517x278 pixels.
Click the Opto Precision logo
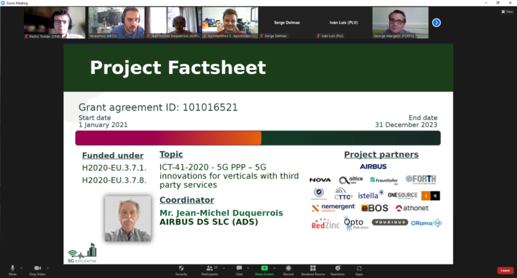355,223
